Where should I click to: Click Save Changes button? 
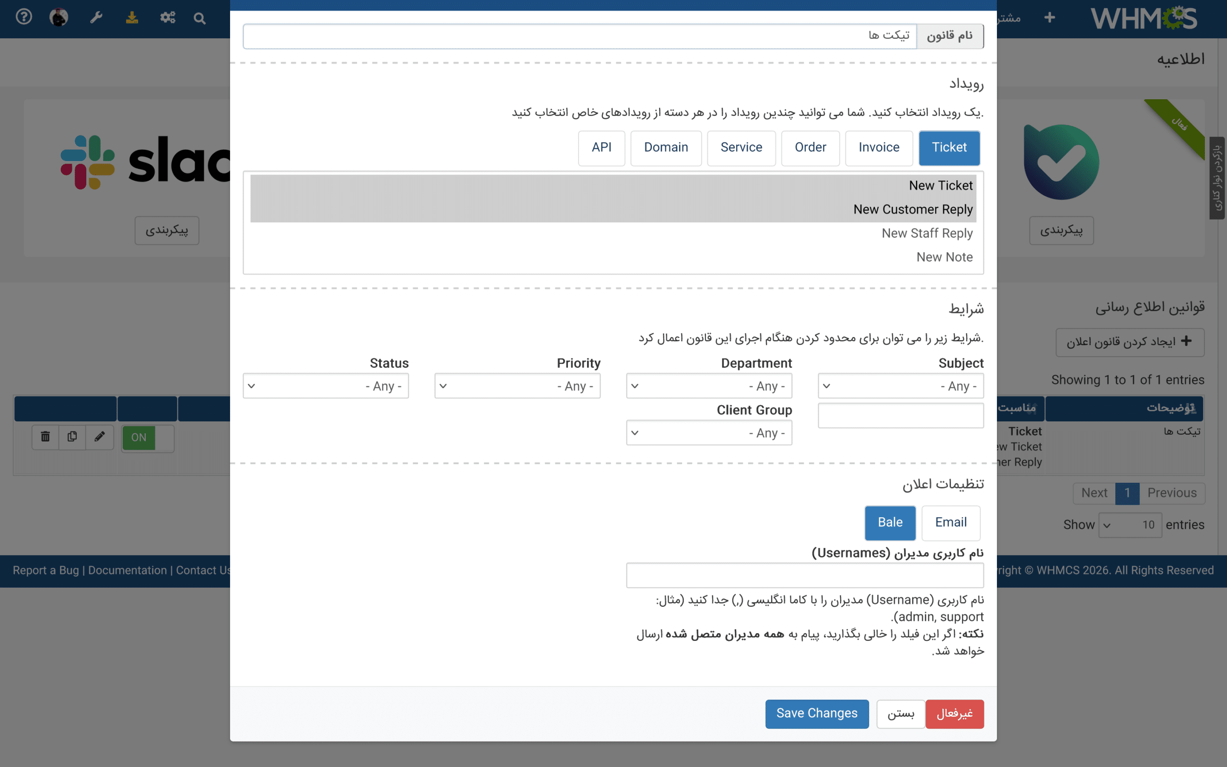817,714
